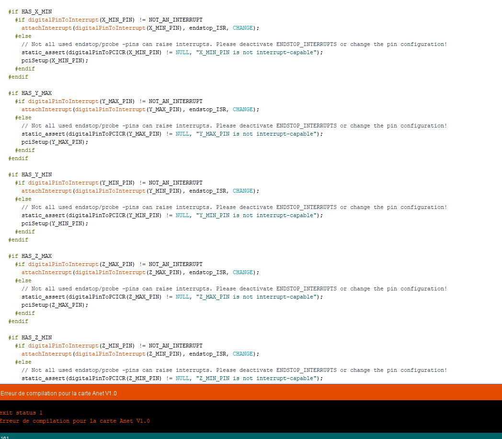Select the static_assert line for Y_MAX_PIN
The image size is (502, 439).
click(x=172, y=134)
